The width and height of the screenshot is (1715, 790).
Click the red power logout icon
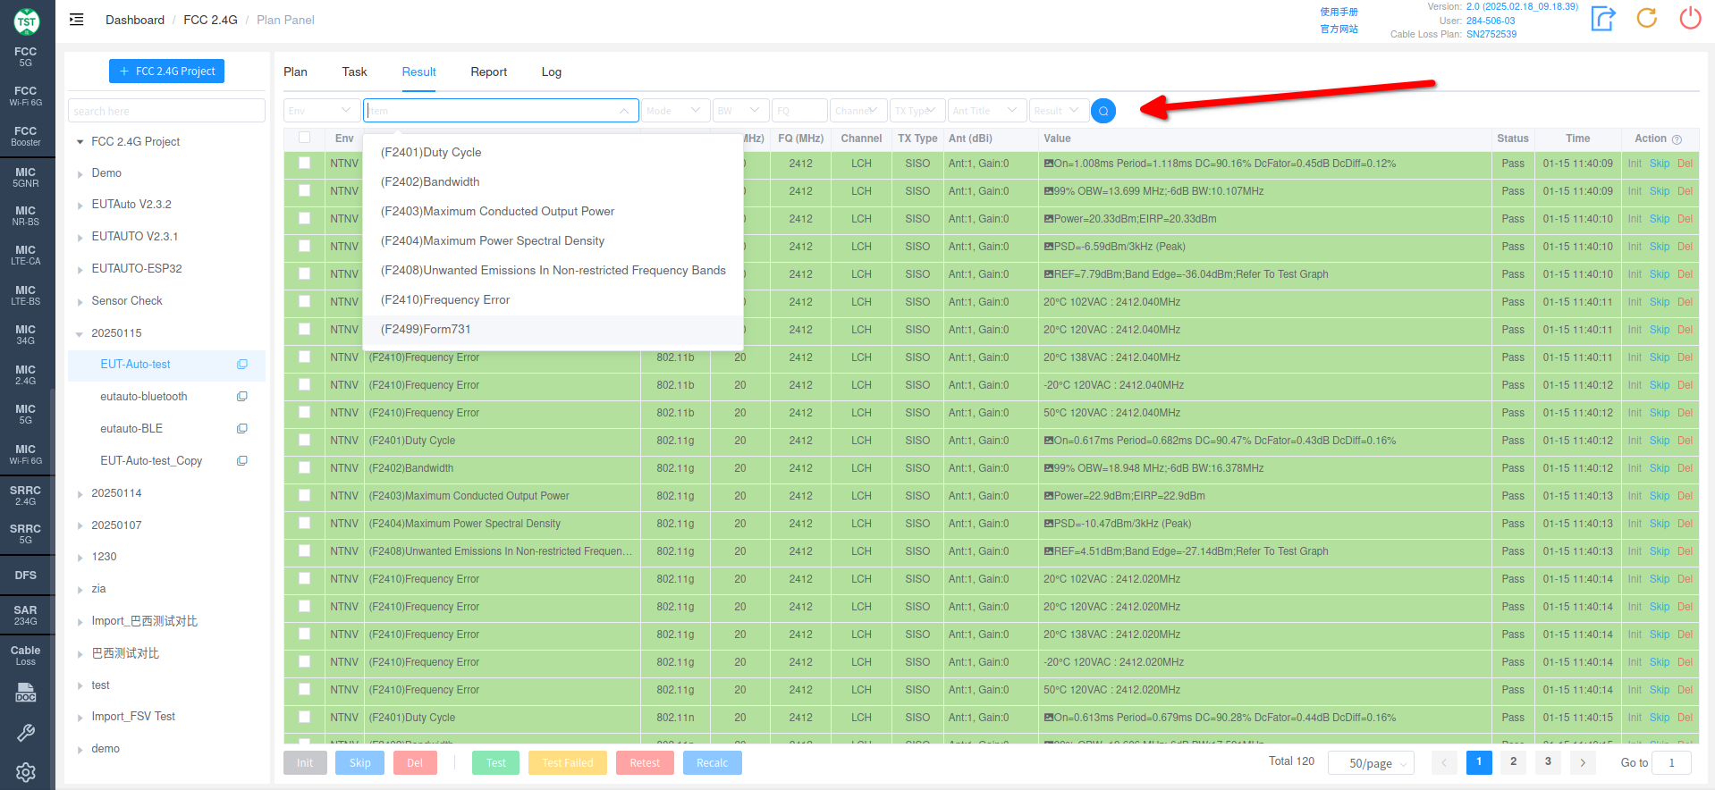click(x=1690, y=19)
